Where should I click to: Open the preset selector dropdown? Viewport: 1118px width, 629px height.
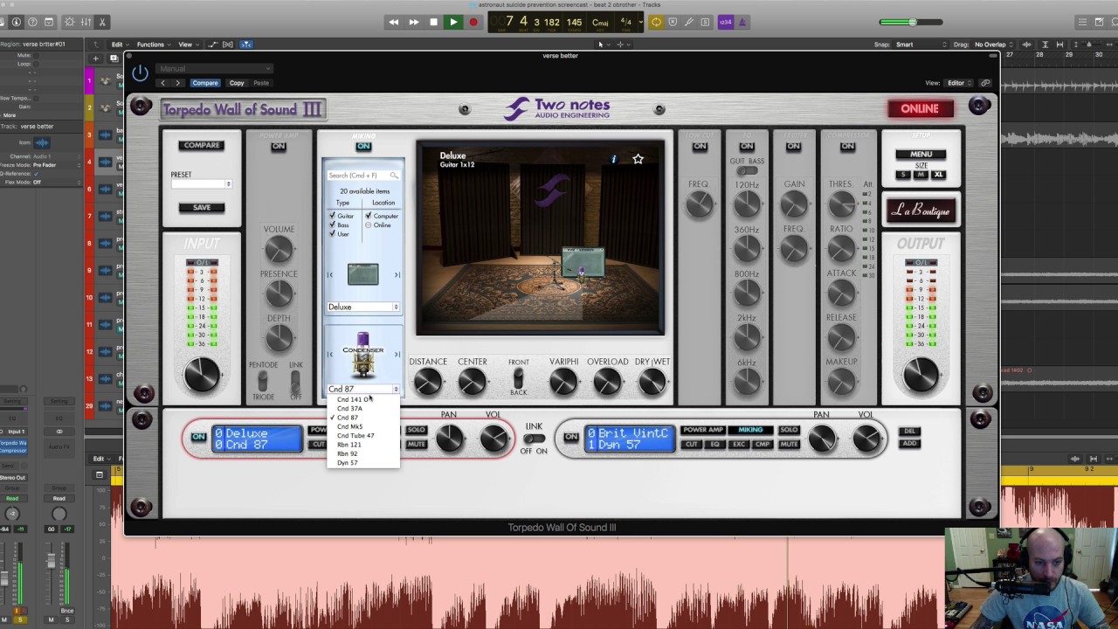pyautogui.click(x=201, y=184)
